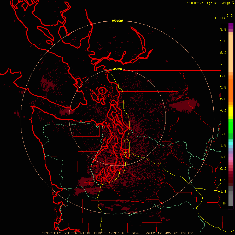Click the Specific Differential Phase KATX caption

(x=117, y=233)
